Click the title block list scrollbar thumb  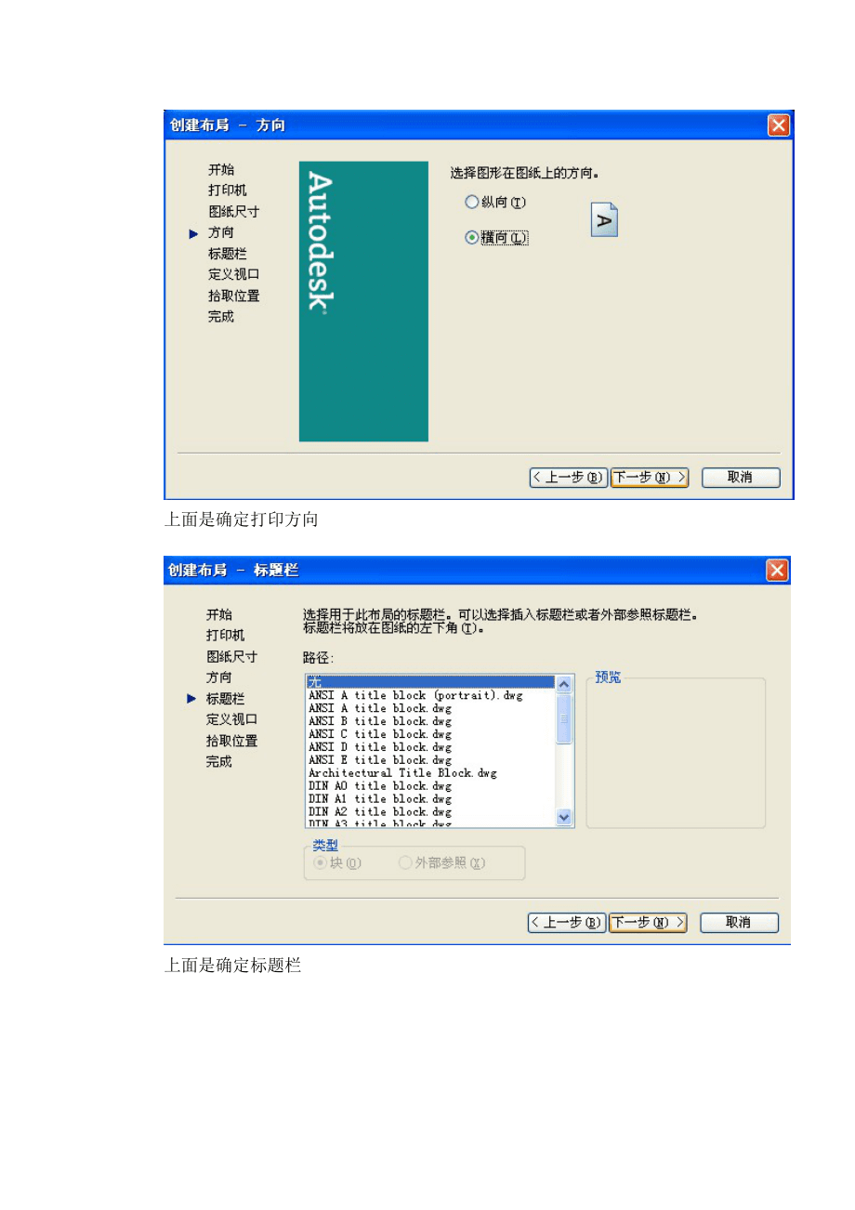coord(564,718)
